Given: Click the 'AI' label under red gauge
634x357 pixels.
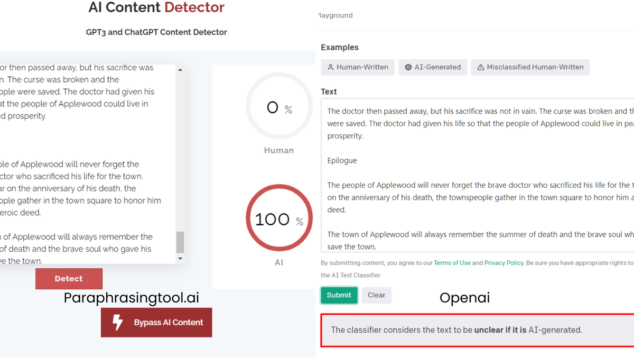Looking at the screenshot, I should point(279,262).
